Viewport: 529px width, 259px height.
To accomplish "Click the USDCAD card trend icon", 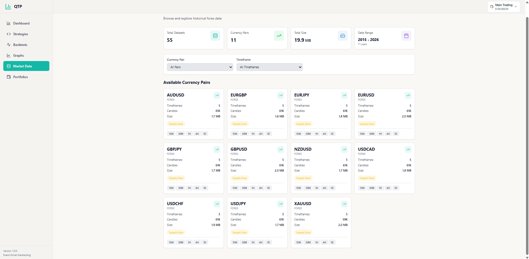I will click(408, 150).
